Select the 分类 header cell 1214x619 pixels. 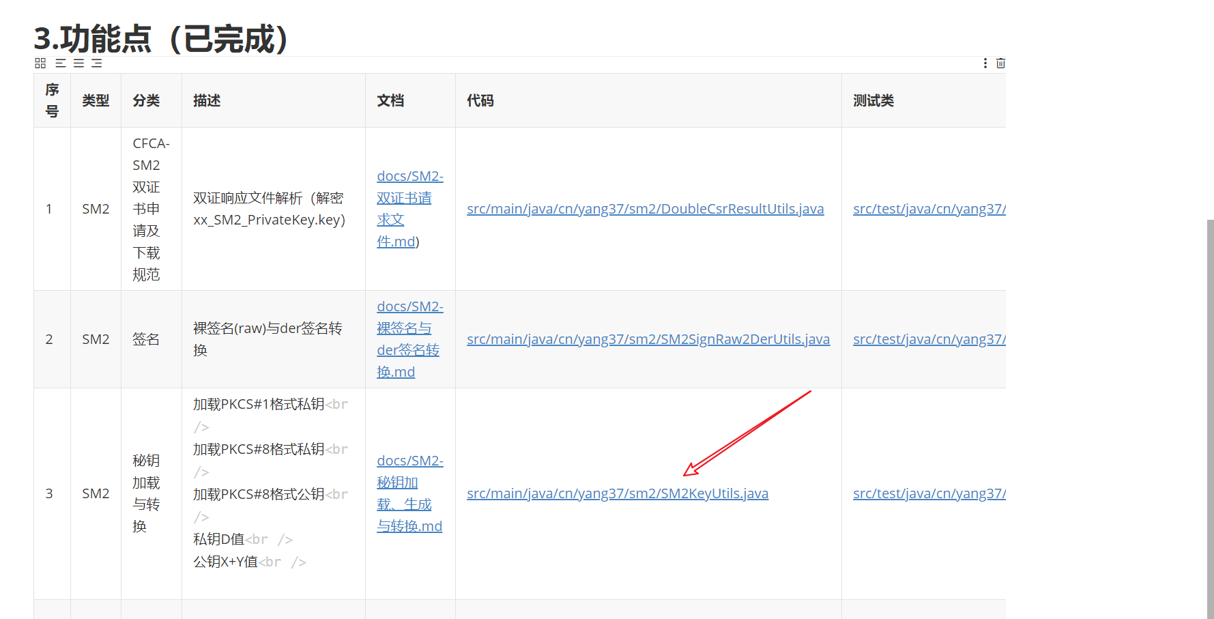(151, 100)
